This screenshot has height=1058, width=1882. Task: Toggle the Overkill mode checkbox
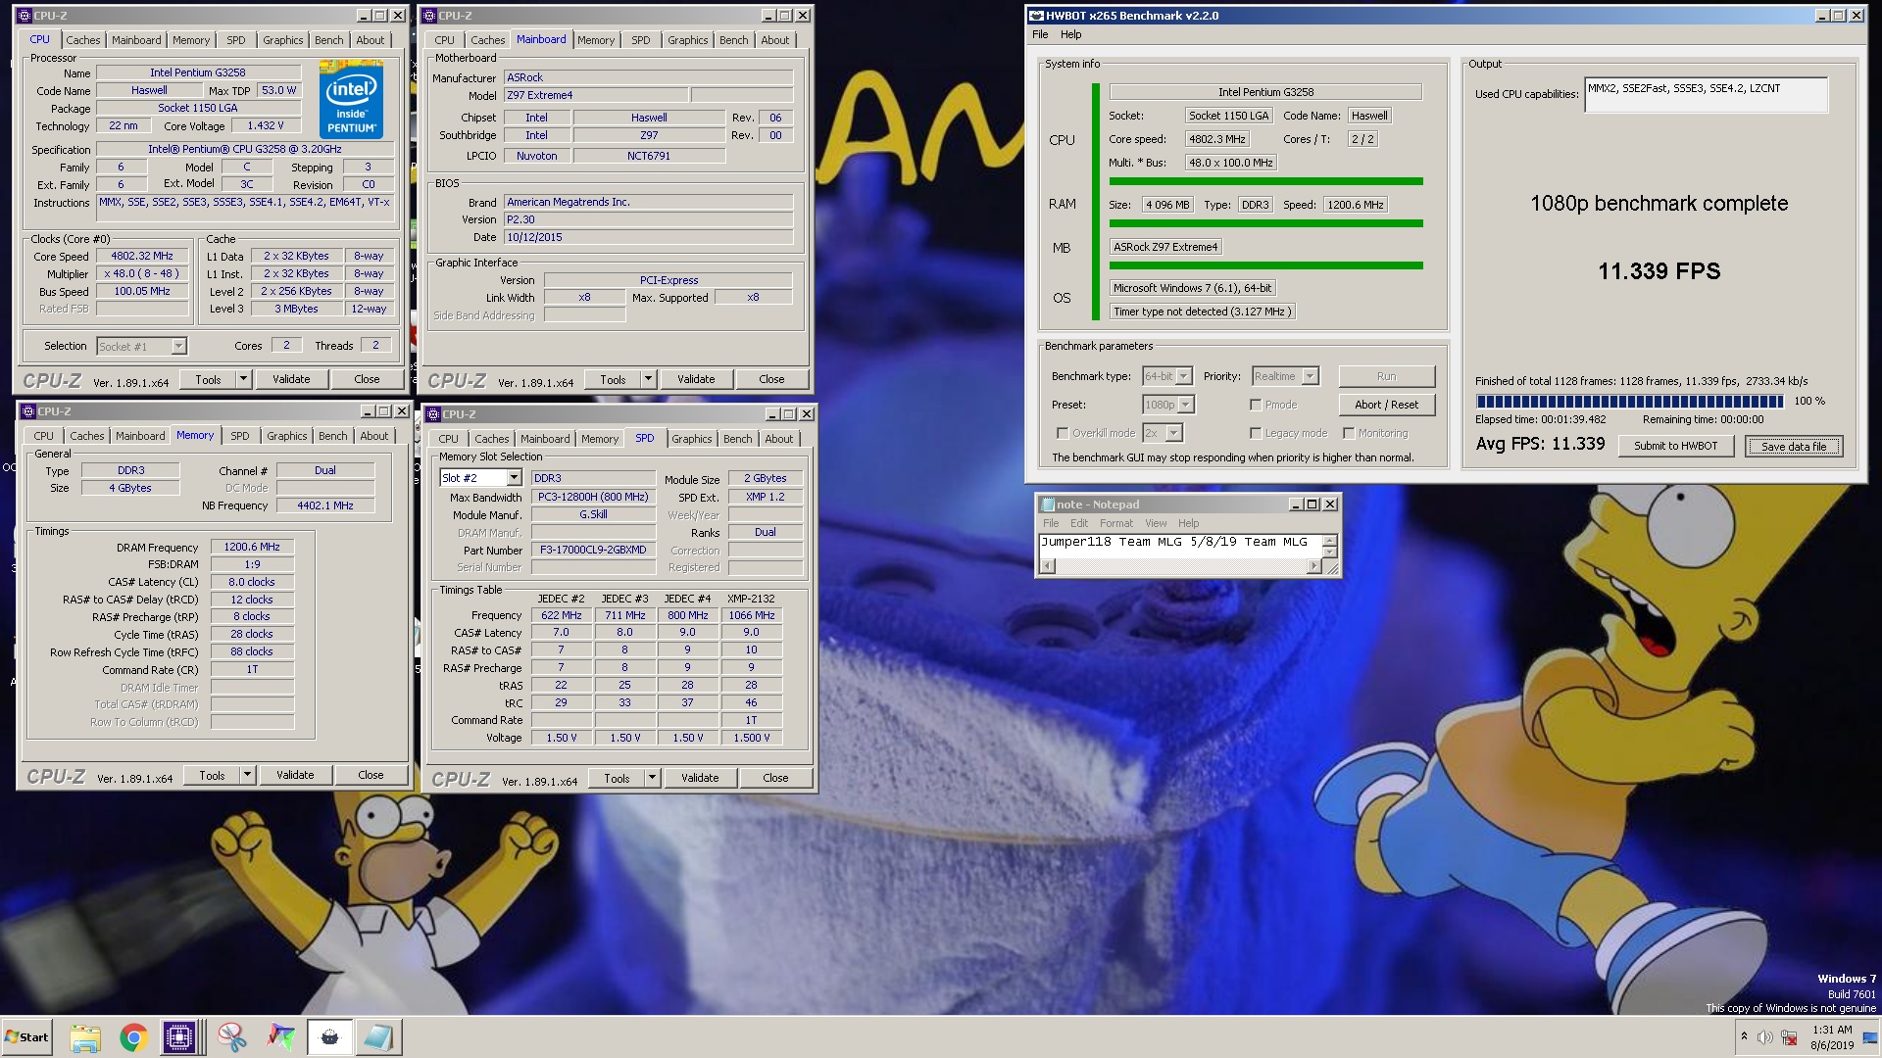(x=1063, y=433)
